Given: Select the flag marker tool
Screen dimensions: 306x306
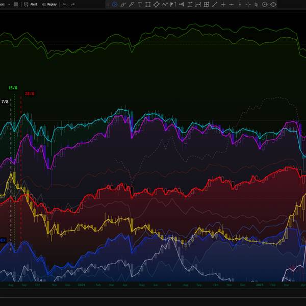Looking at the screenshot, I should 173,4.
